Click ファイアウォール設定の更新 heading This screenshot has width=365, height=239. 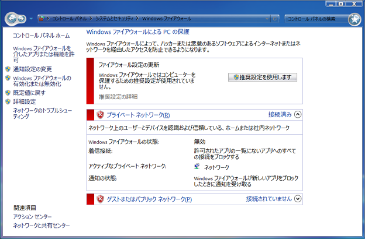click(129, 65)
